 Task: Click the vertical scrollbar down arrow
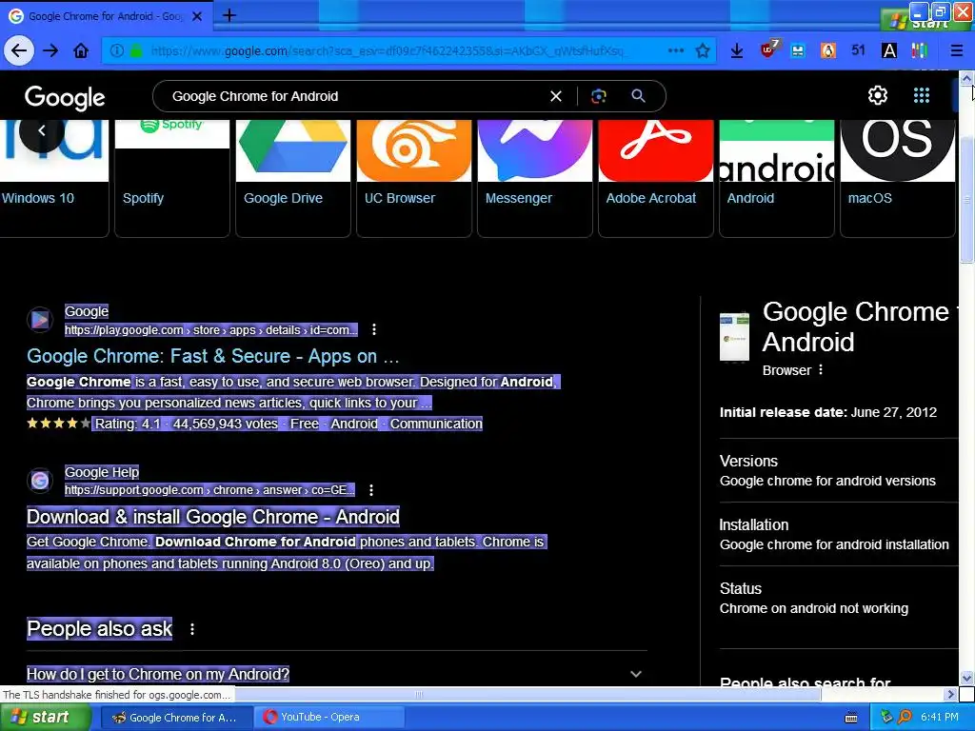tap(966, 678)
